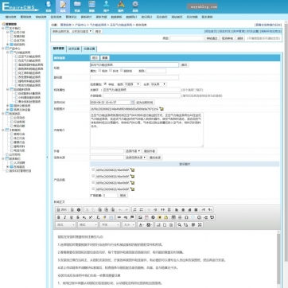Open the editor background color picker
This screenshot has width=288, height=288.
(x=150, y=225)
